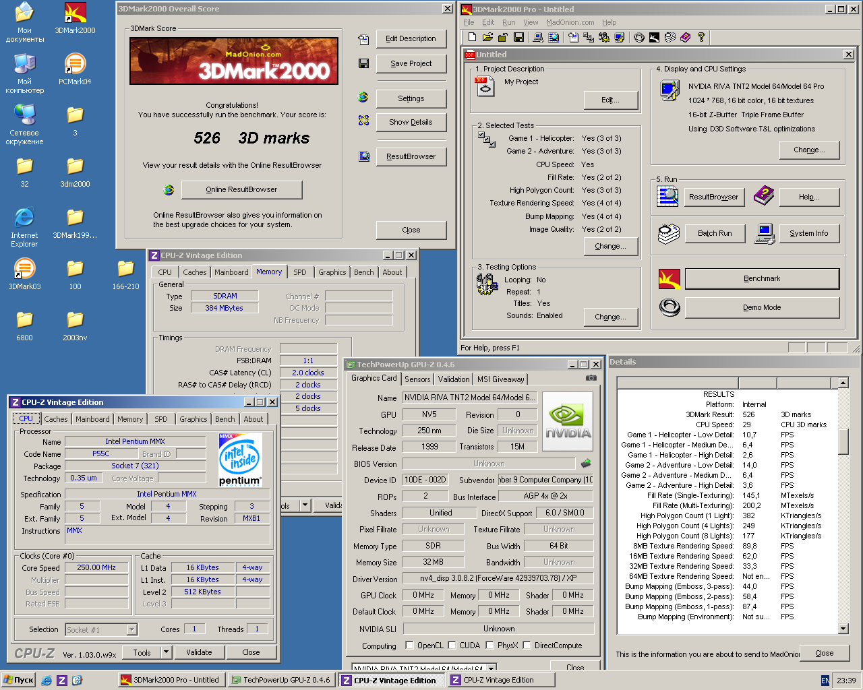Viewport: 863px width, 690px height.
Task: Click the GPU-Z Name field
Action: pos(470,398)
